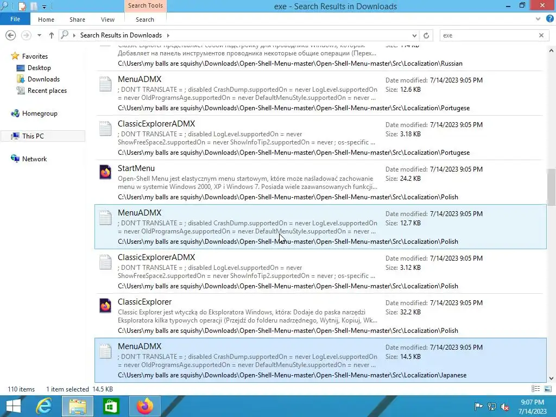Select the Search Tools contextual tab
Image resolution: width=556 pixels, height=417 pixels.
pyautogui.click(x=146, y=5)
